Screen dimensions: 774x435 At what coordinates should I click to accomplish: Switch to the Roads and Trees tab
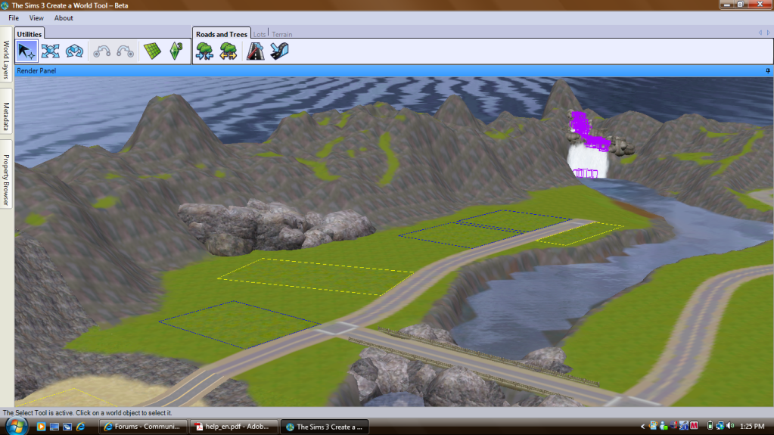coord(221,34)
